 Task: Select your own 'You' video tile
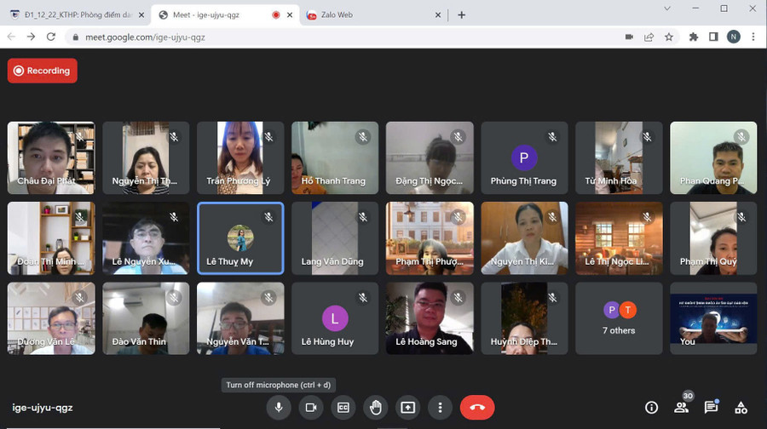(713, 318)
